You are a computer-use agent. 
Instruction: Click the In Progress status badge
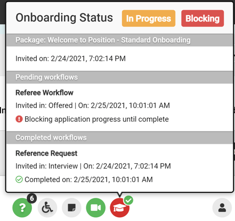pyautogui.click(x=149, y=18)
